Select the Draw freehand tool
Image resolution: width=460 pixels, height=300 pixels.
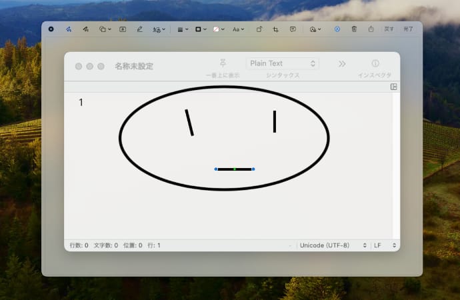pyautogui.click(x=85, y=29)
